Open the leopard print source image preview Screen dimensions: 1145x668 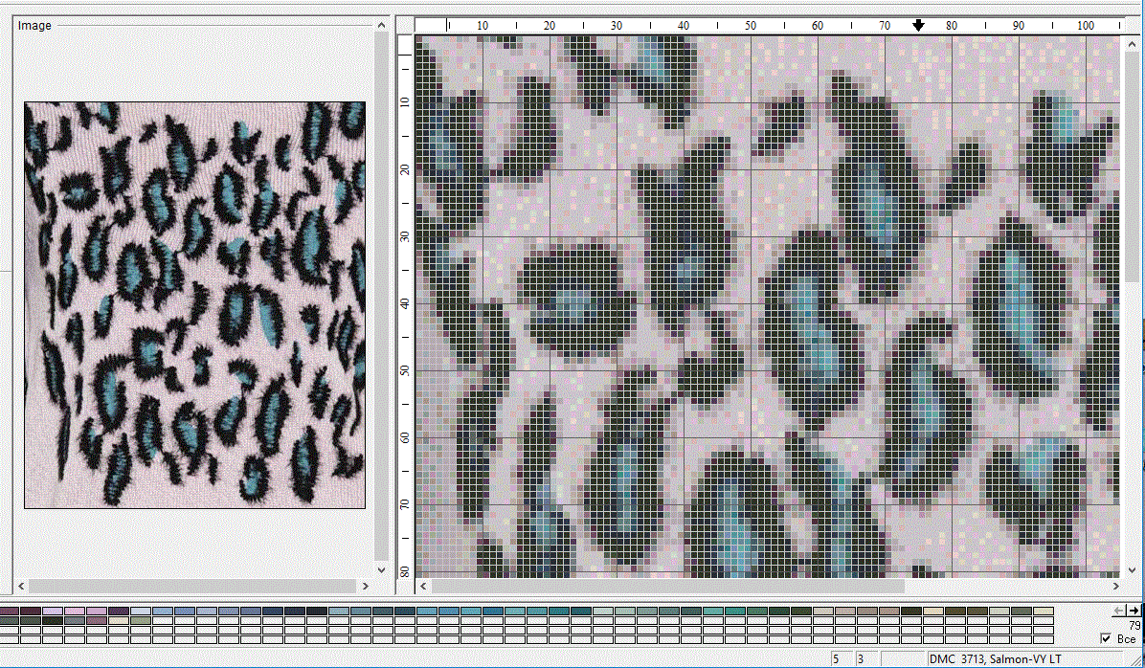(x=195, y=305)
